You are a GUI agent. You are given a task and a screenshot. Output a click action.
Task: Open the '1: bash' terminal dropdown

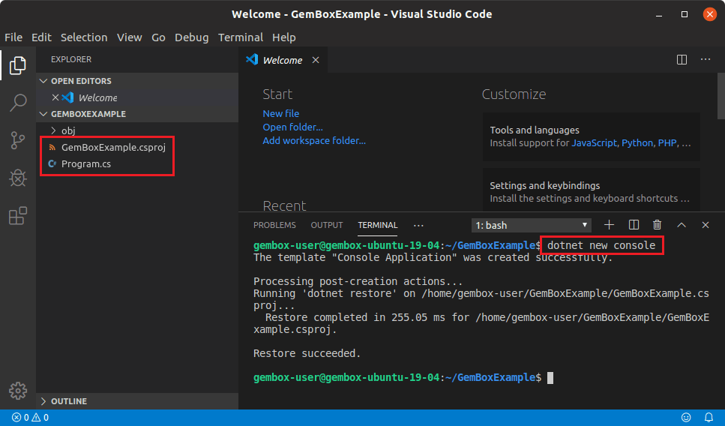532,225
